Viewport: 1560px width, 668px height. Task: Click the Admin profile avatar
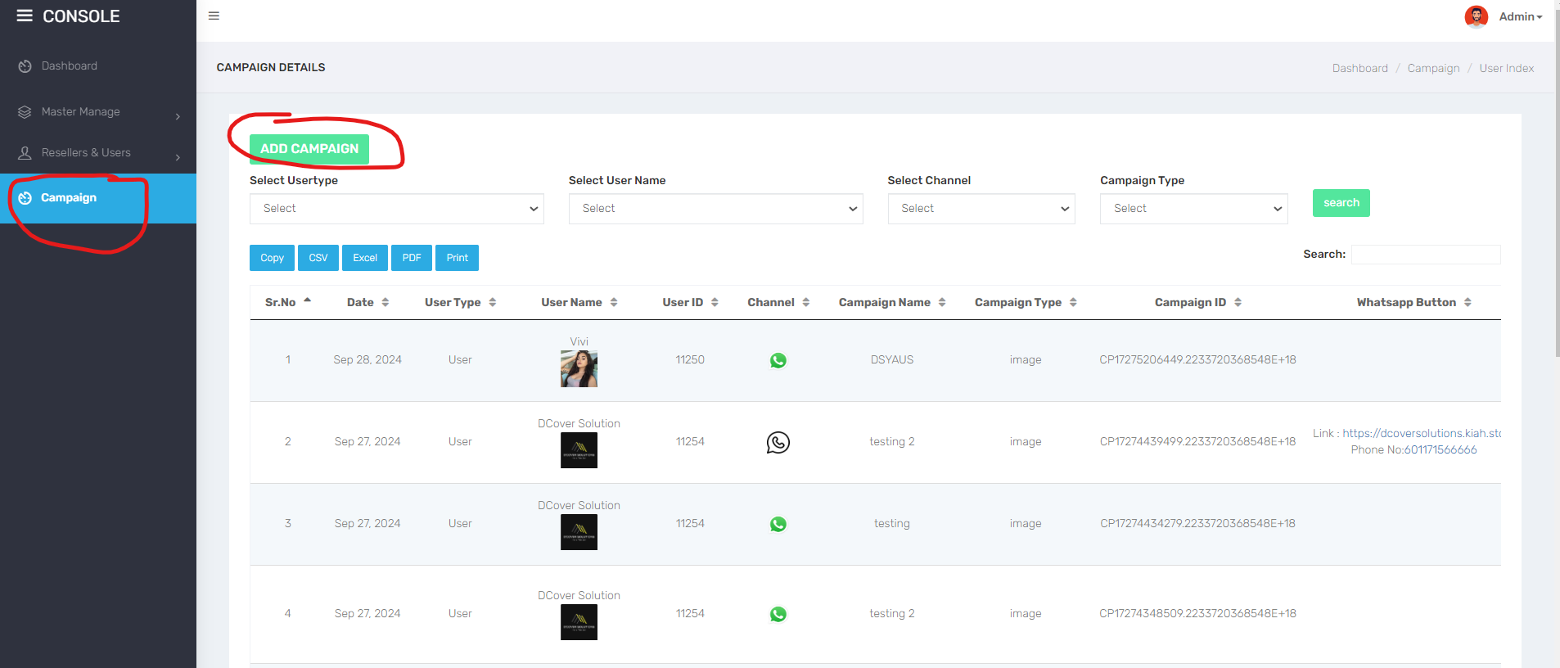(1476, 16)
